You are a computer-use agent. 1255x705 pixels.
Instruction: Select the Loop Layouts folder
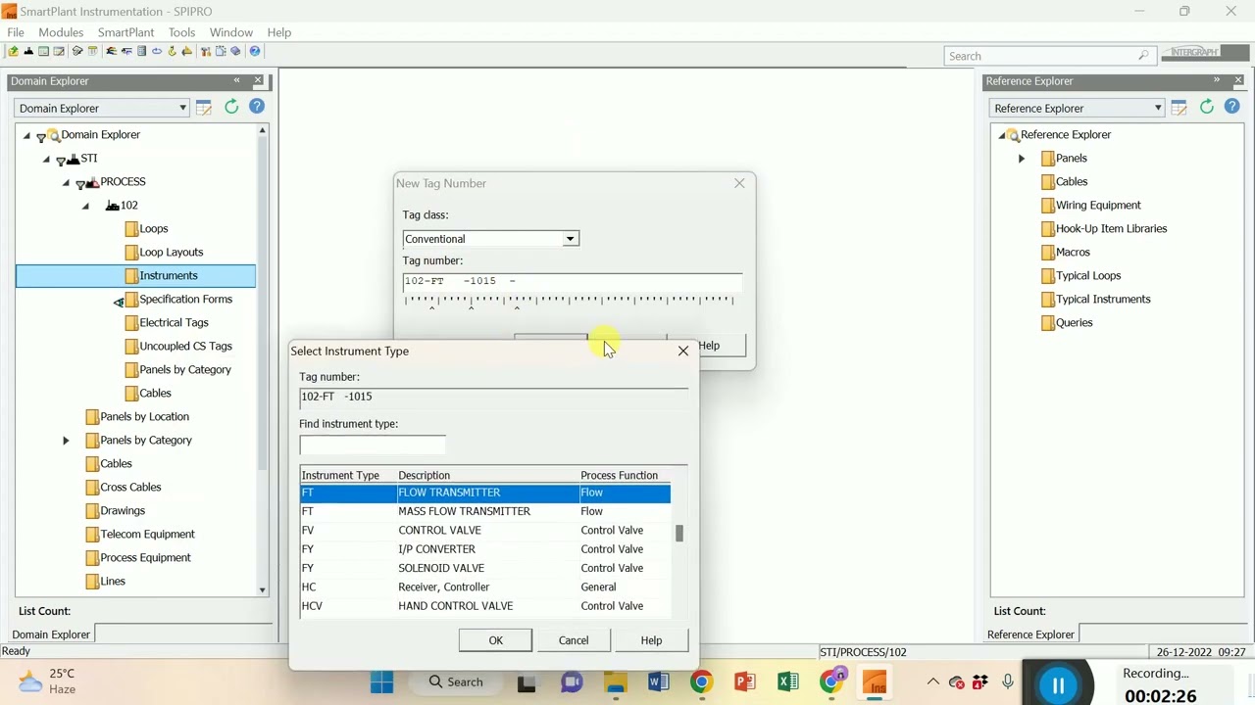coord(171,253)
